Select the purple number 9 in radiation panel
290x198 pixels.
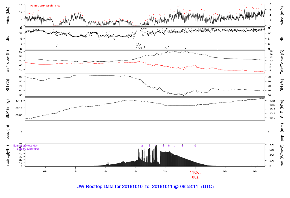[195, 146]
